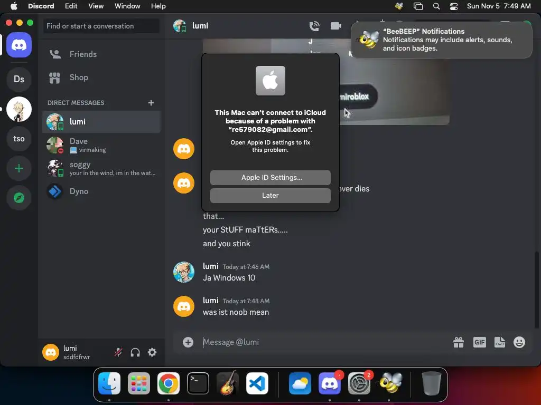Open Stage Manager windows icon in menu bar
Screen dimensions: 541x405
[x=418, y=6]
